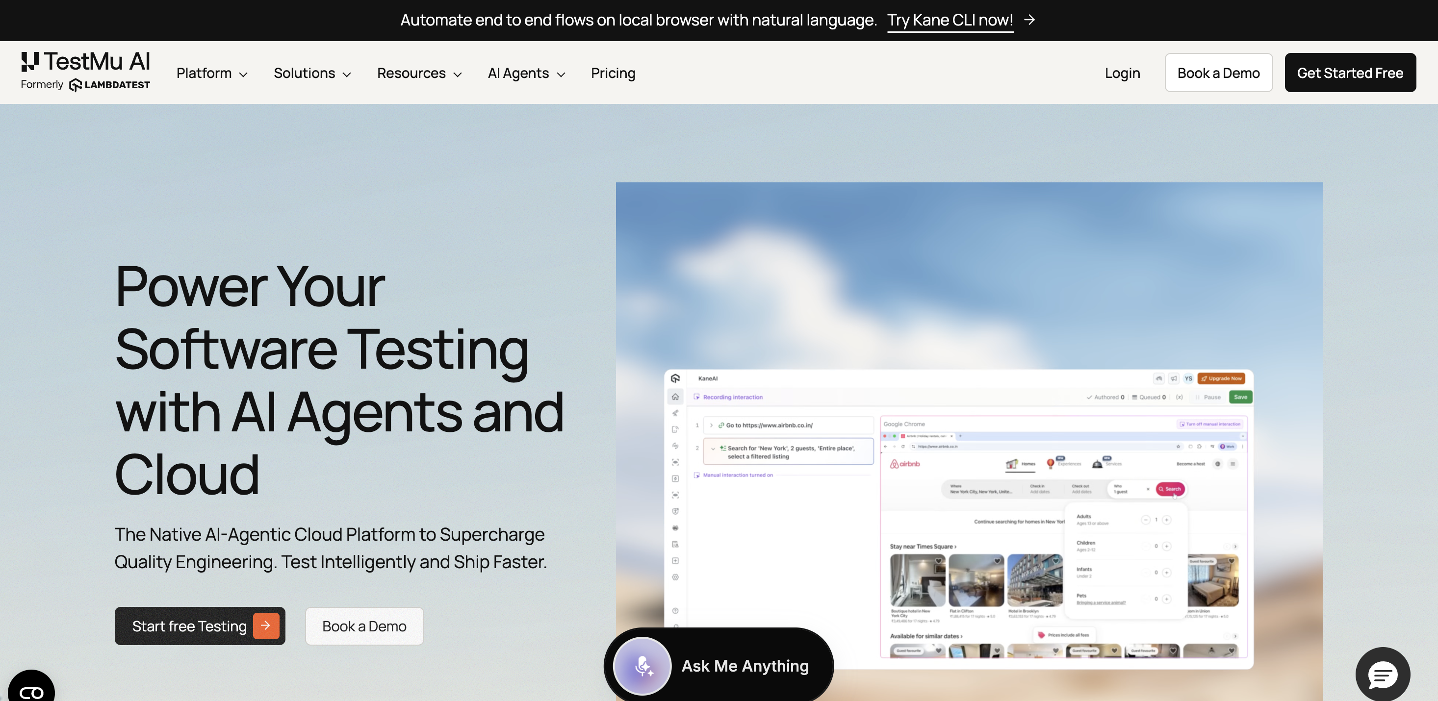The height and width of the screenshot is (701, 1438).
Task: Favorite the Boutique hotel in New York City
Action: click(x=939, y=560)
